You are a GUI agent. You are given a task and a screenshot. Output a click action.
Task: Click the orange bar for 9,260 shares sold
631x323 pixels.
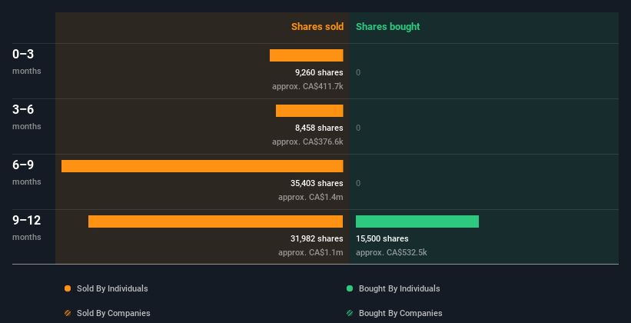(306, 55)
